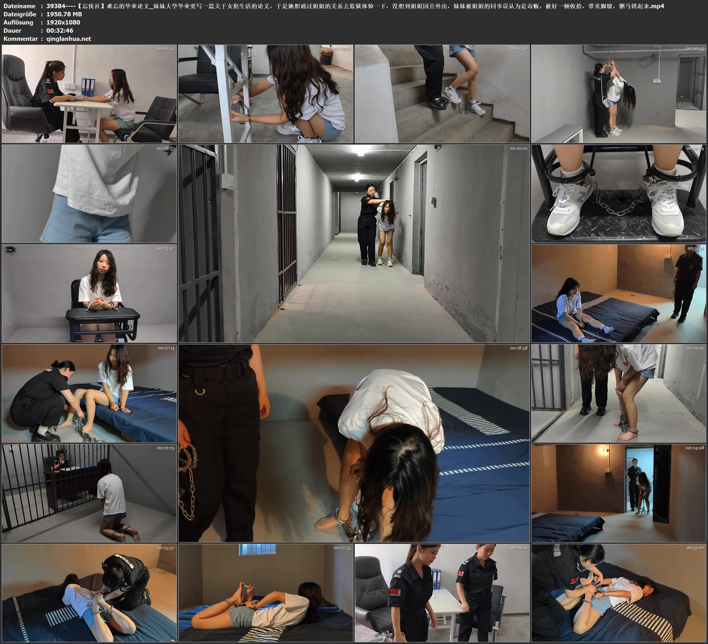Open the office thumbnail at 00:29:19
Viewport: 708px width, 644px height.
tap(442, 593)
